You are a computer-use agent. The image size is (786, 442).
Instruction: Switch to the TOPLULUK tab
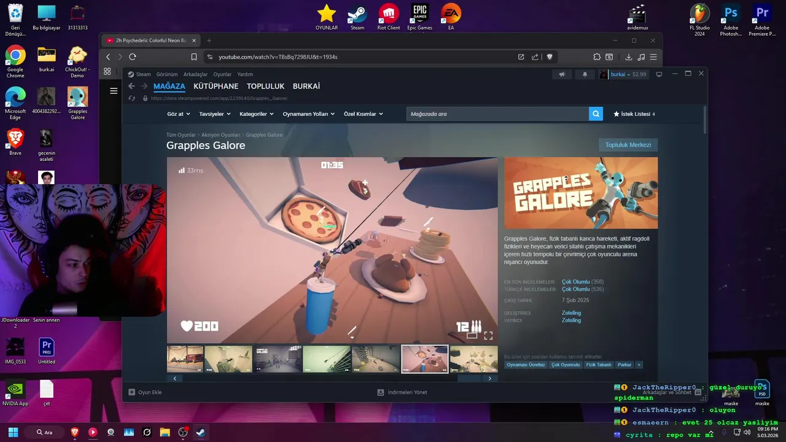pyautogui.click(x=265, y=86)
